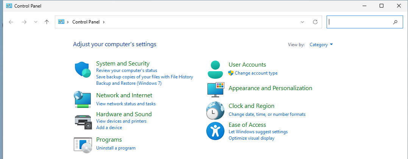Open the Hardware and Sound printer icon
The image size is (408, 159).
(x=83, y=122)
